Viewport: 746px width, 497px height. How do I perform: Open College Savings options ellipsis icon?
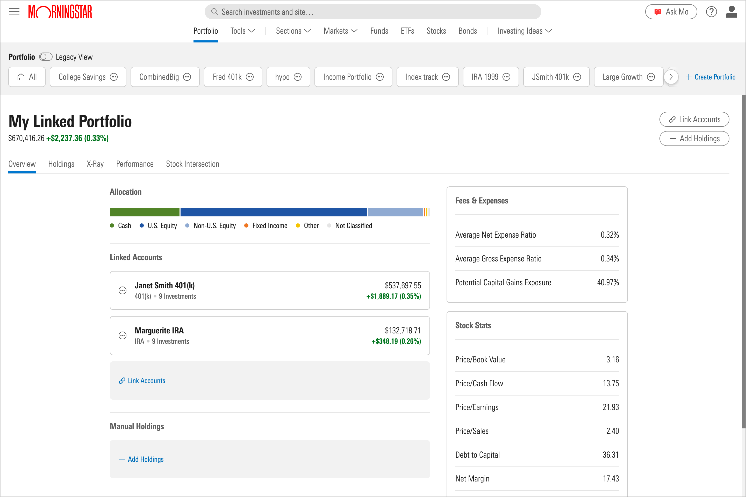click(113, 77)
